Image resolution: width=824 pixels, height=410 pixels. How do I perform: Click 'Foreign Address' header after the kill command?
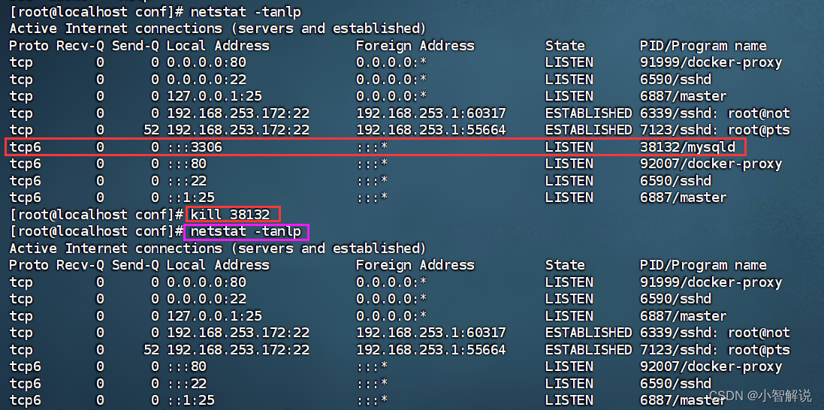coord(415,265)
